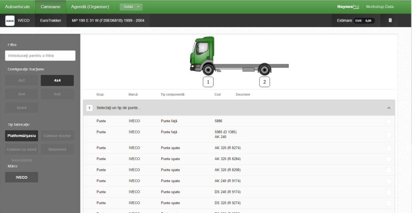Switch to Camioane tab
Image resolution: width=412 pixels, height=213 pixels.
tap(50, 7)
